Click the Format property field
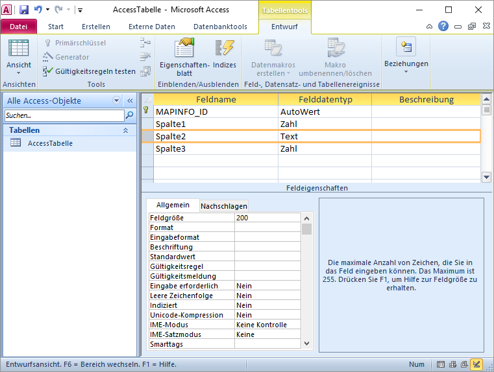The image size is (494, 372). pos(267,227)
